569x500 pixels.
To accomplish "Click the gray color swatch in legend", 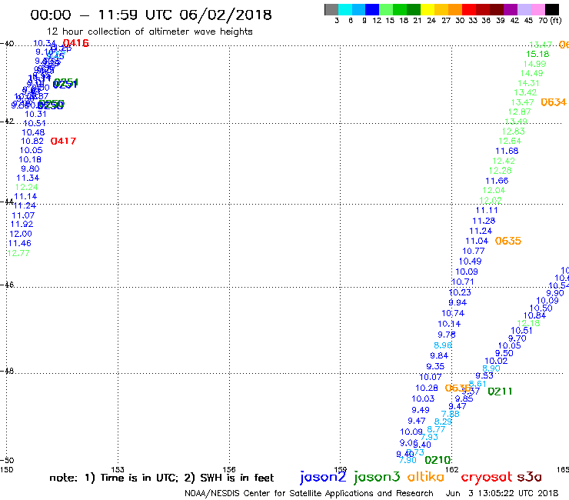I will 331,9.
